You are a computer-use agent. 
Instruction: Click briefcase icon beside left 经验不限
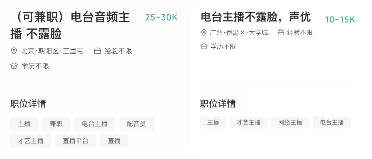[97, 51]
